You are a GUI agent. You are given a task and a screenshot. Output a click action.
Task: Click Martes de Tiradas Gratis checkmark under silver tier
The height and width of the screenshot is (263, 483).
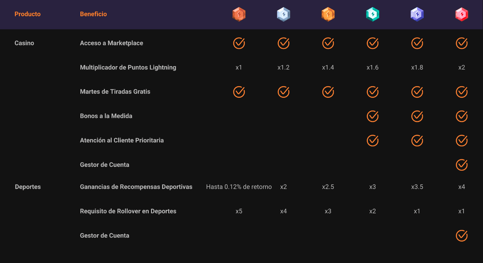click(283, 92)
